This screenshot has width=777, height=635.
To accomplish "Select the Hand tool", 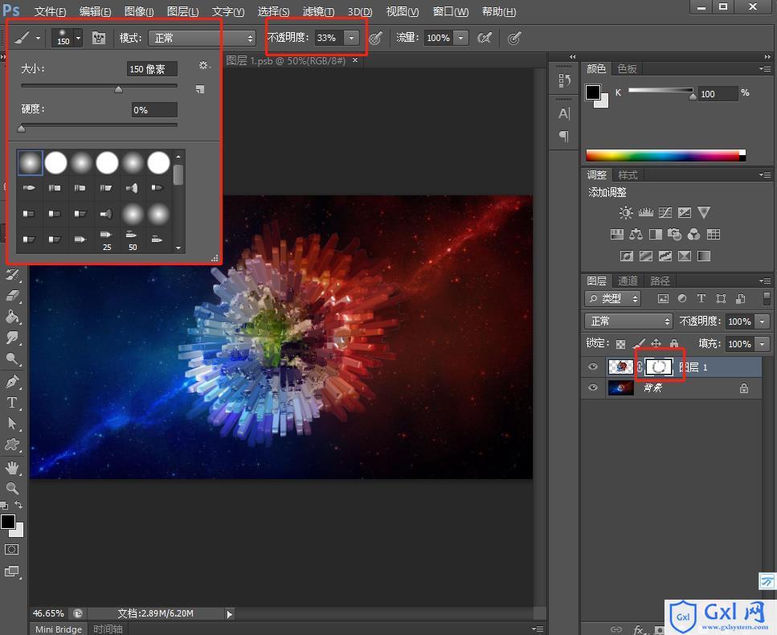I will click(12, 467).
